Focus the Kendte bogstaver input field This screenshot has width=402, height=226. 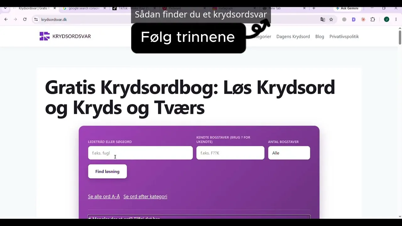tap(230, 153)
